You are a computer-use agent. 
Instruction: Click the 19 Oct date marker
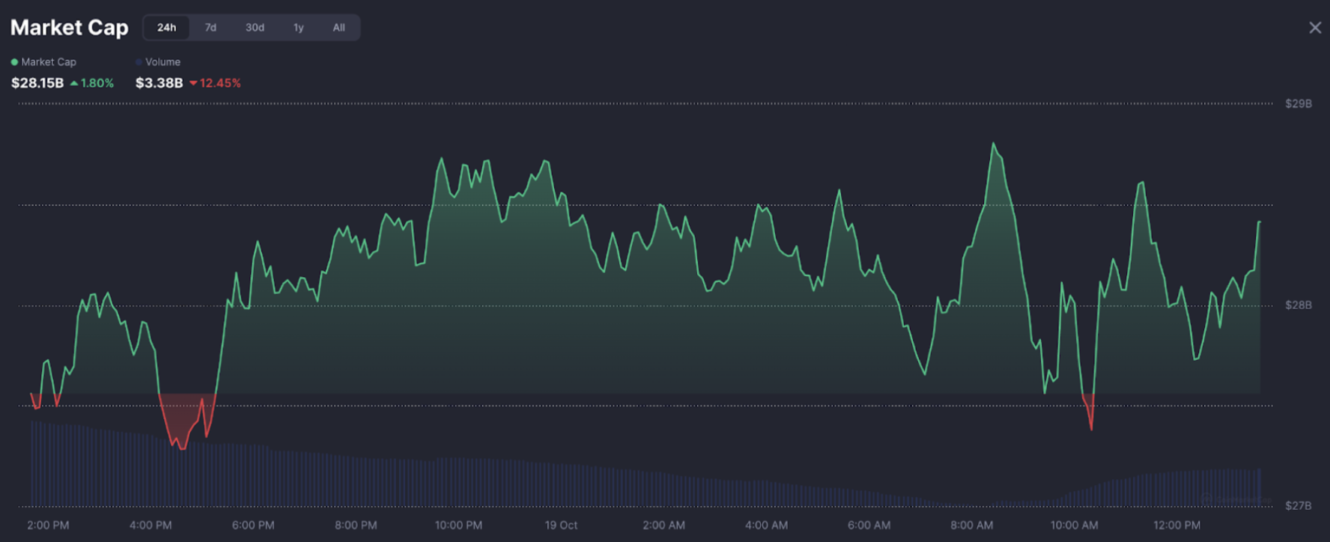561,526
